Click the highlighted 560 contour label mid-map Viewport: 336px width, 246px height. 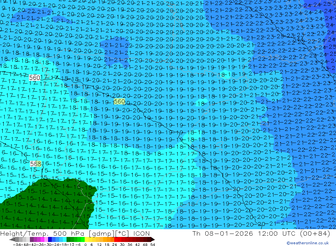119,101
